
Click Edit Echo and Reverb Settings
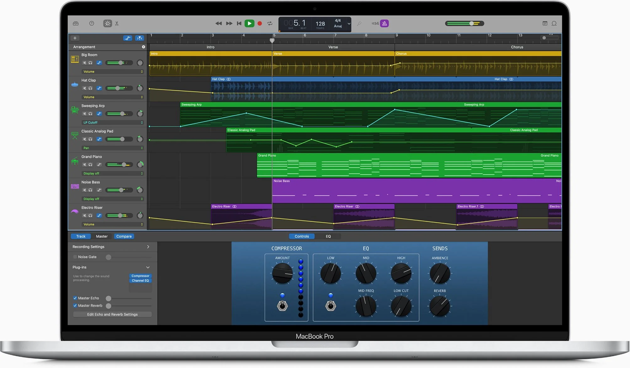112,314
